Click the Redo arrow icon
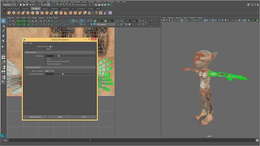 (x=33, y=4)
